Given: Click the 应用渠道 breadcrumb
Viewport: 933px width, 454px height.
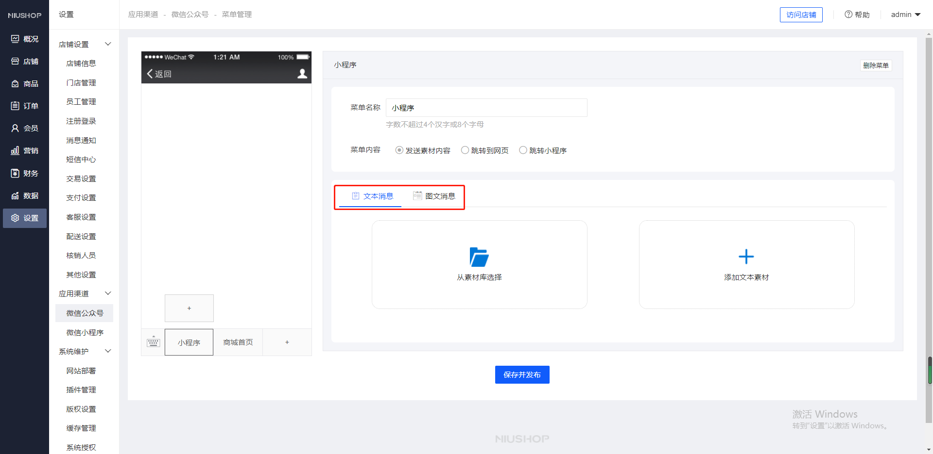Looking at the screenshot, I should 143,15.
